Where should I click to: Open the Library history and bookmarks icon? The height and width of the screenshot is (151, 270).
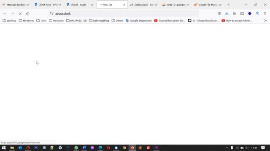(235, 13)
